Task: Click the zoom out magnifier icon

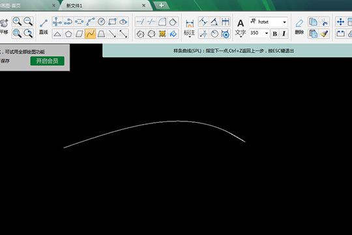Action: tap(28, 22)
